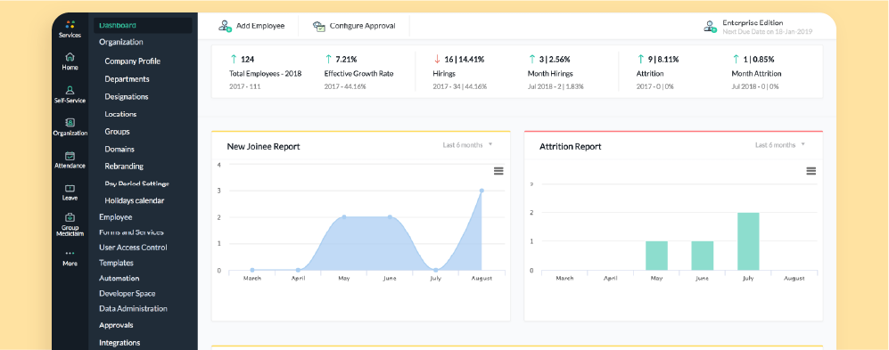Click the 16 | 14.41% Hirings value
The height and width of the screenshot is (350, 889).
(x=465, y=59)
